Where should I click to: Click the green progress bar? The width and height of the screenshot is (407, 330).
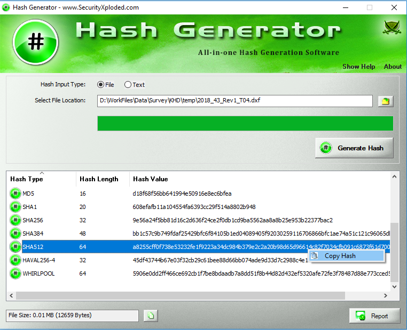pos(245,124)
